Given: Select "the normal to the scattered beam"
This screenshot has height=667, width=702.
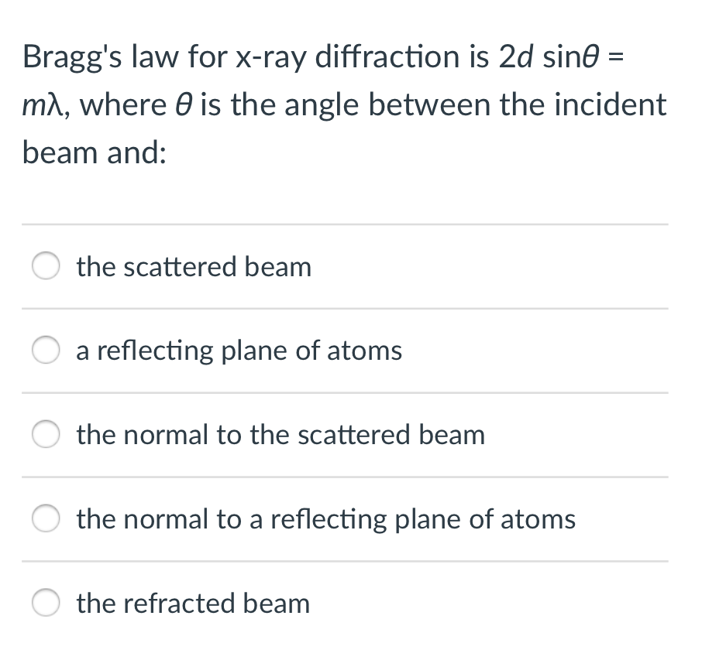Looking at the screenshot, I should pyautogui.click(x=46, y=434).
